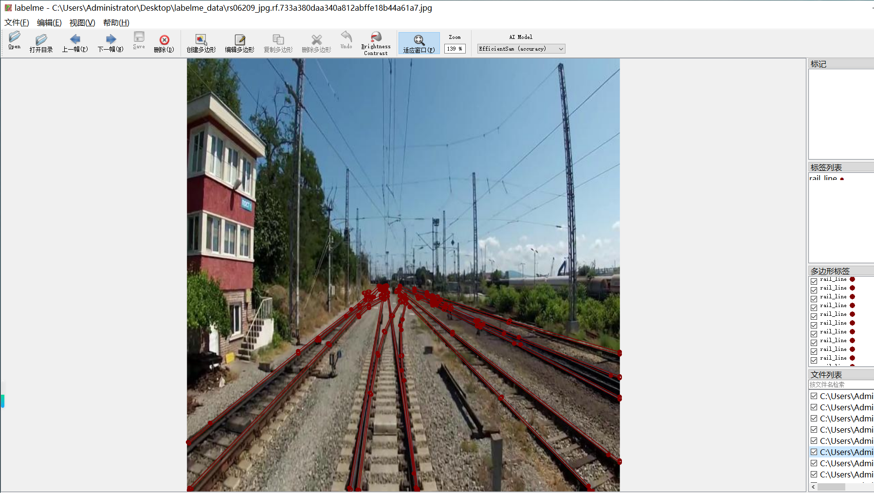Go to next image 下一幅
The image size is (874, 493).
[110, 43]
